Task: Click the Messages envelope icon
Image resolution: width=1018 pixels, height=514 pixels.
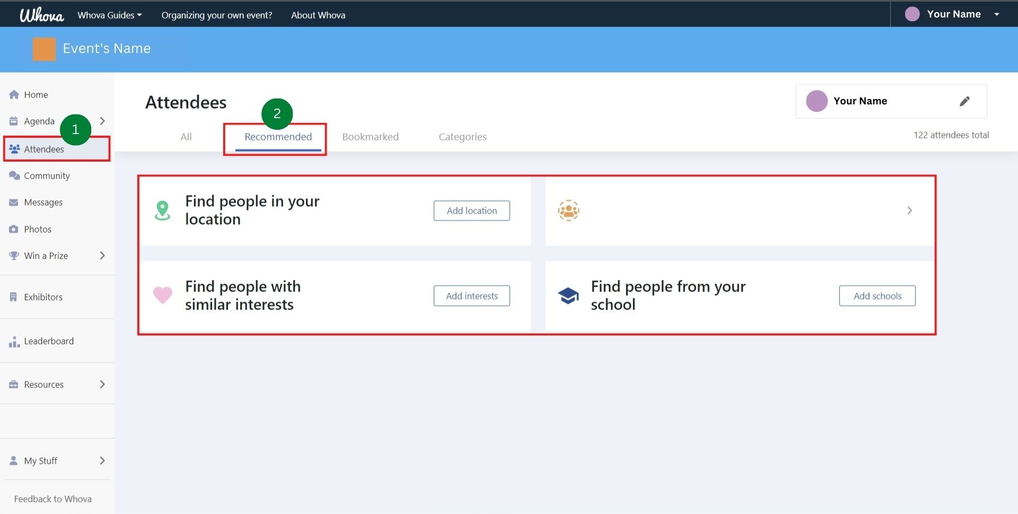Action: (14, 202)
